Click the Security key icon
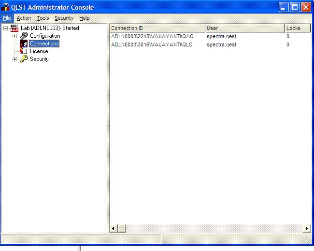Viewport: 314px width, 251px height. [x=24, y=59]
